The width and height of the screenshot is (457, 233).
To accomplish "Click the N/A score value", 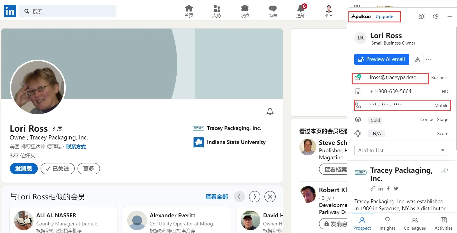I will click(x=377, y=134).
